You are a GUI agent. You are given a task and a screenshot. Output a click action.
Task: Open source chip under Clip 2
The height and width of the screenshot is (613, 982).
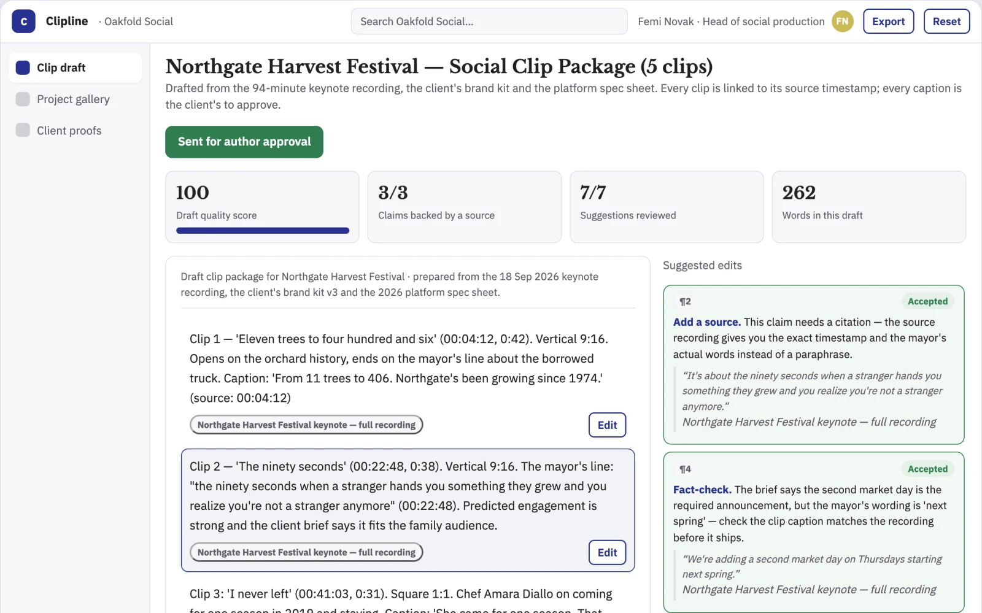coord(306,552)
